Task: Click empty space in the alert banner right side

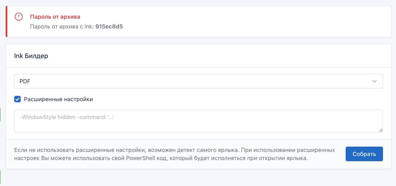Action: coord(278,21)
